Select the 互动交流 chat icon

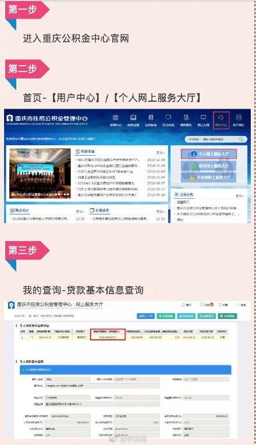pos(168,120)
